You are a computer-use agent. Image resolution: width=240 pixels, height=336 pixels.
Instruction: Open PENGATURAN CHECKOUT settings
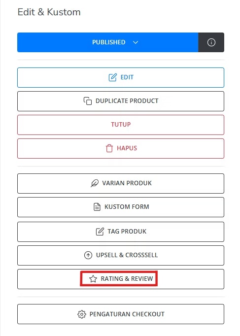(121, 314)
